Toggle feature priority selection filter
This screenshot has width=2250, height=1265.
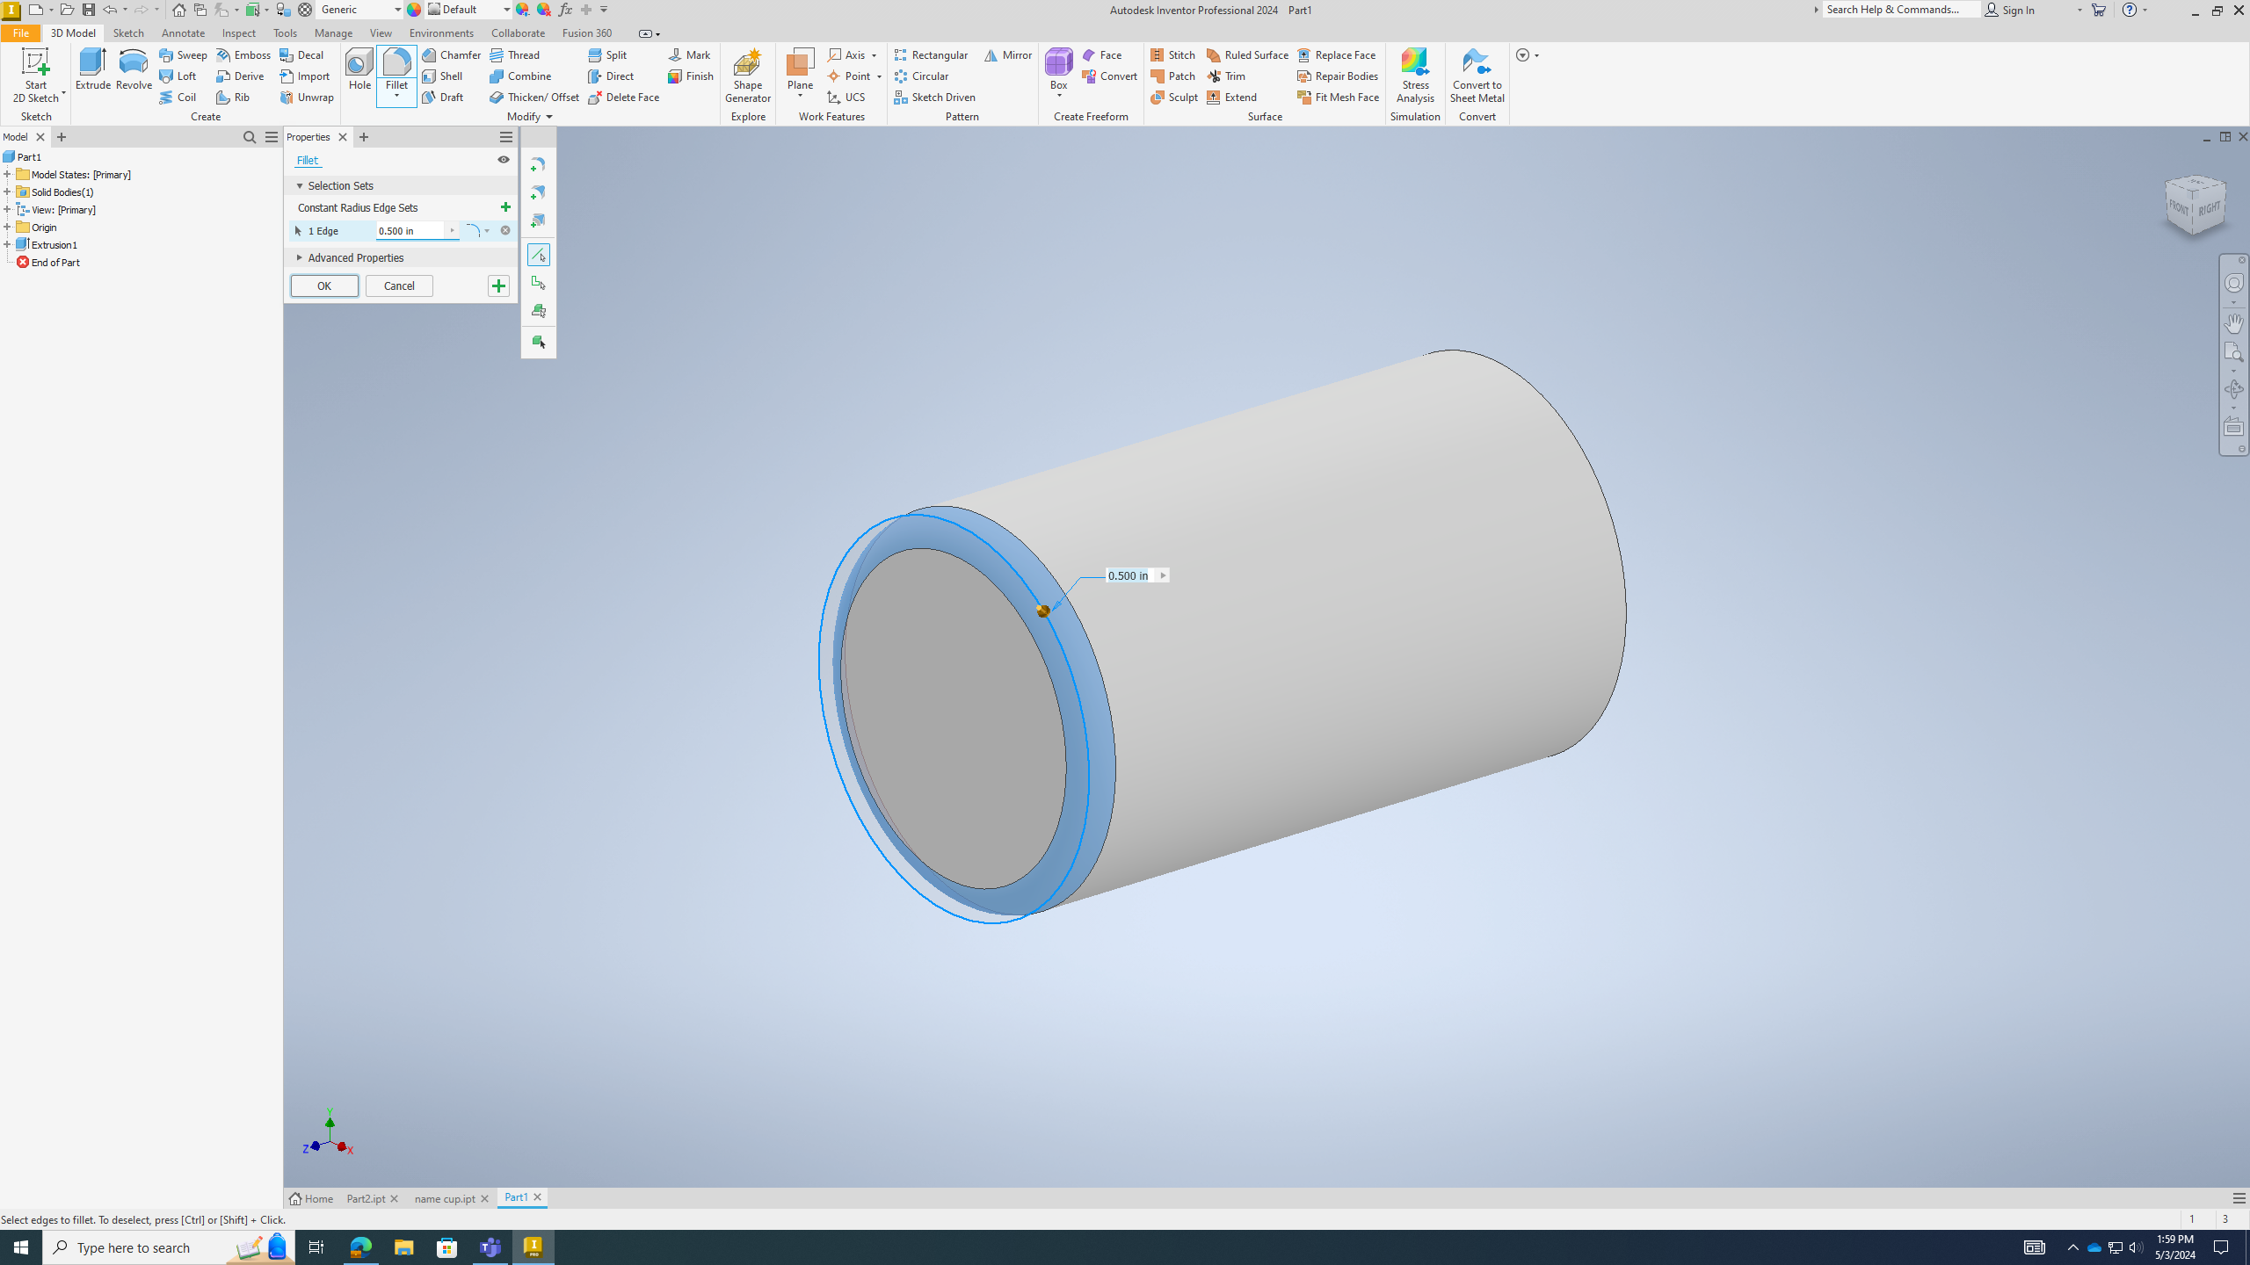point(539,311)
